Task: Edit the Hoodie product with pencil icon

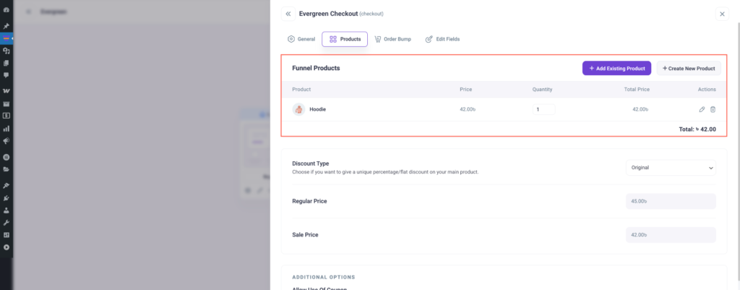Action: click(702, 110)
